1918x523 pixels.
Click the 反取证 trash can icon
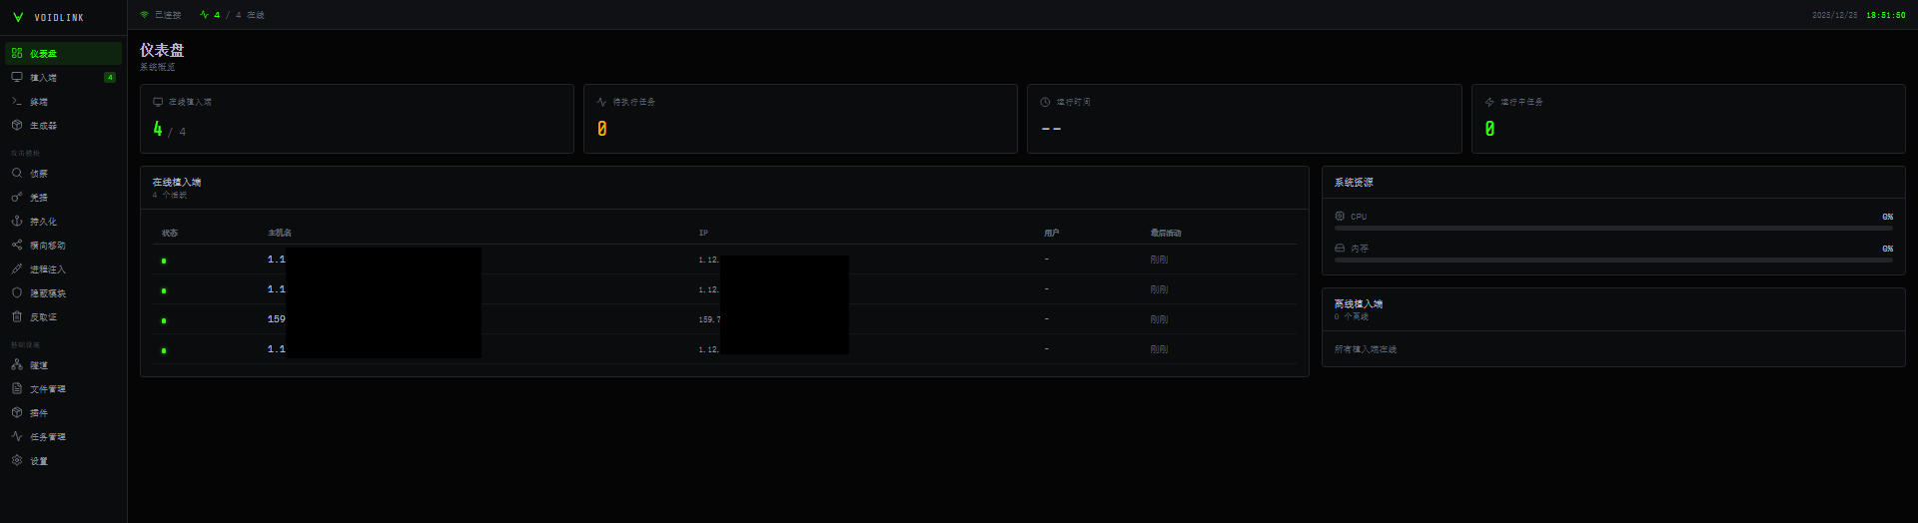point(17,316)
